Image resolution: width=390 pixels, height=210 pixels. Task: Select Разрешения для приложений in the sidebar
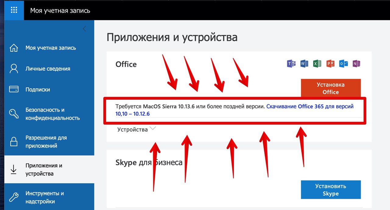[x=49, y=142]
